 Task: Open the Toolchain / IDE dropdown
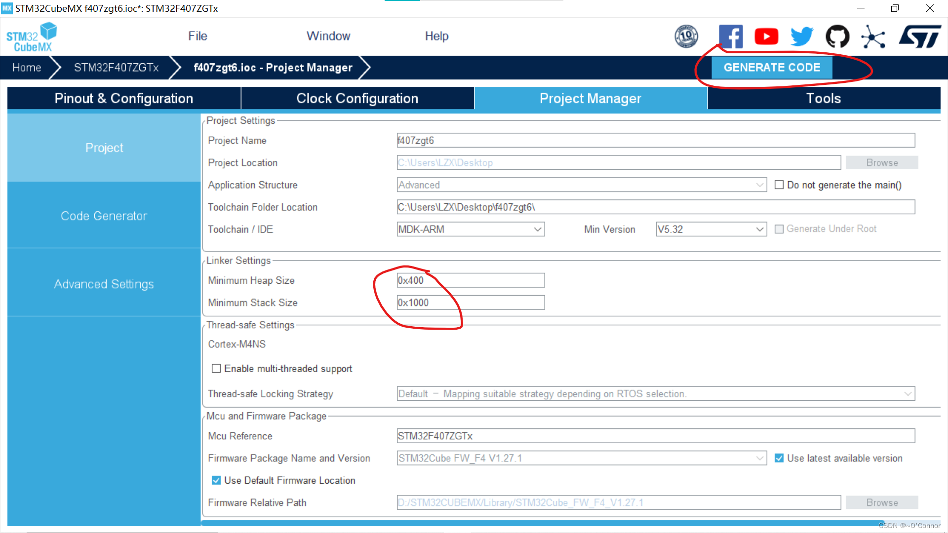pos(470,229)
